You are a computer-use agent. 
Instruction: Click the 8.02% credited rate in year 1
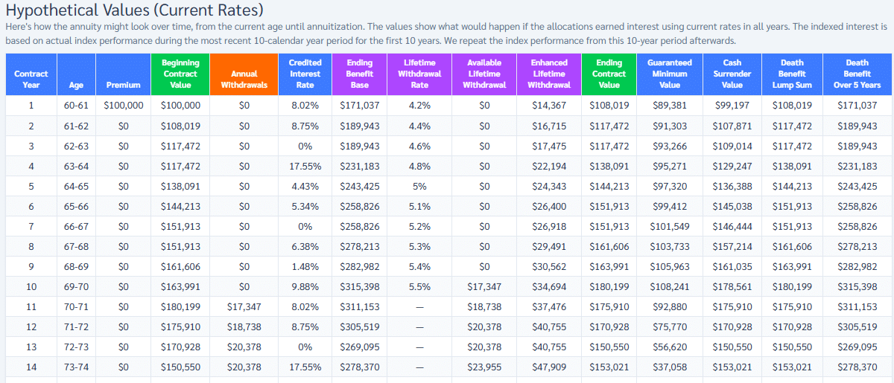(305, 106)
